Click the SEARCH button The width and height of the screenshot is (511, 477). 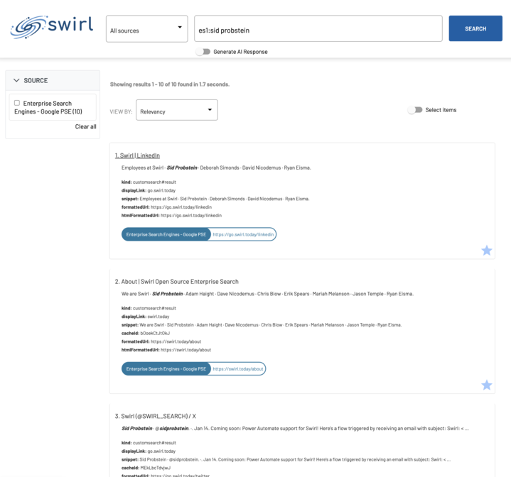point(475,28)
